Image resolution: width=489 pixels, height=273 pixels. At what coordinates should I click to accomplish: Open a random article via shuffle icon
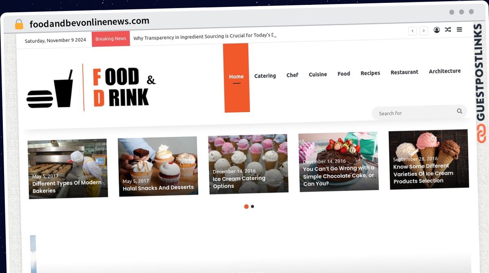pos(448,30)
